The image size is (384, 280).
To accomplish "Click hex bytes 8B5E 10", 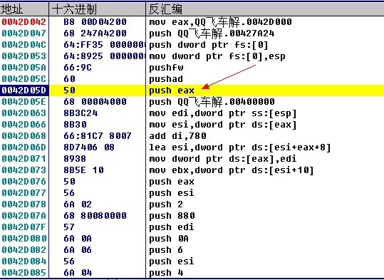I will (83, 170).
